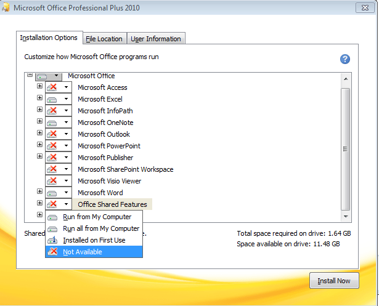Click the drive icon of Run from My Computer
The height and width of the screenshot is (306, 379).
point(52,217)
